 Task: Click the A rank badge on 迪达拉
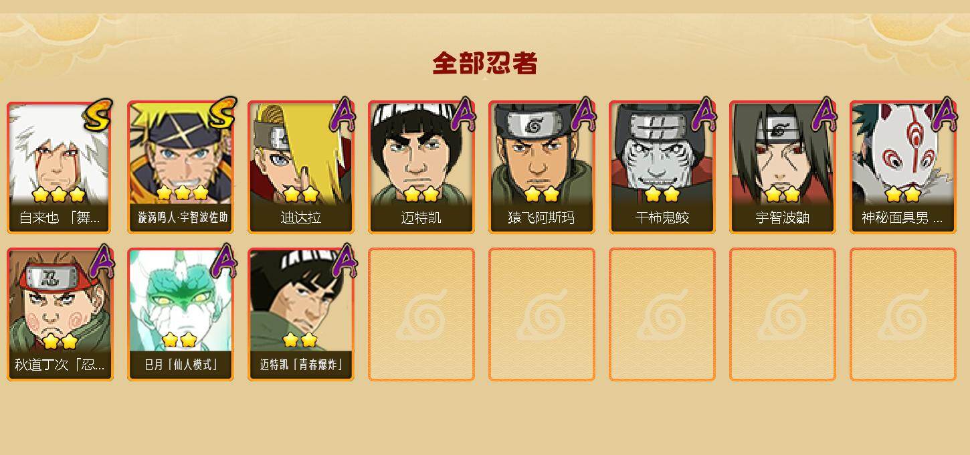point(343,114)
